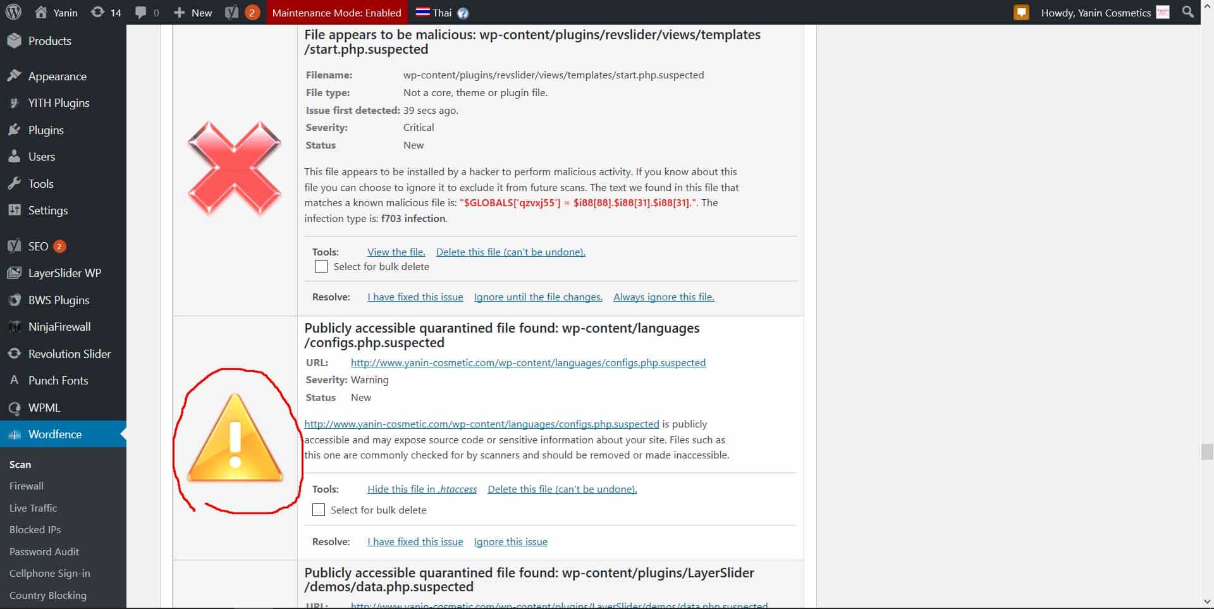Click the red malicious file X icon
The width and height of the screenshot is (1214, 609).
point(235,168)
